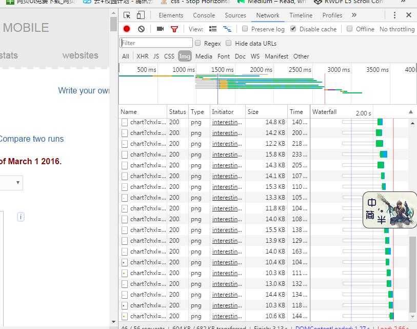This screenshot has width=417, height=329.
Task: Toggle the capture screenshots camera icon
Action: 160,29
